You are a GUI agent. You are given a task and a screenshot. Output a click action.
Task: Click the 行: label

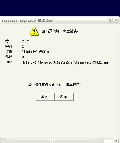coord(8,41)
